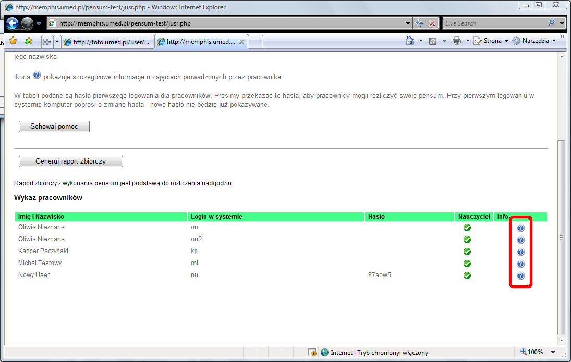The width and height of the screenshot is (571, 362).
Task: Click Add to Favorites icon
Action: coord(28,41)
